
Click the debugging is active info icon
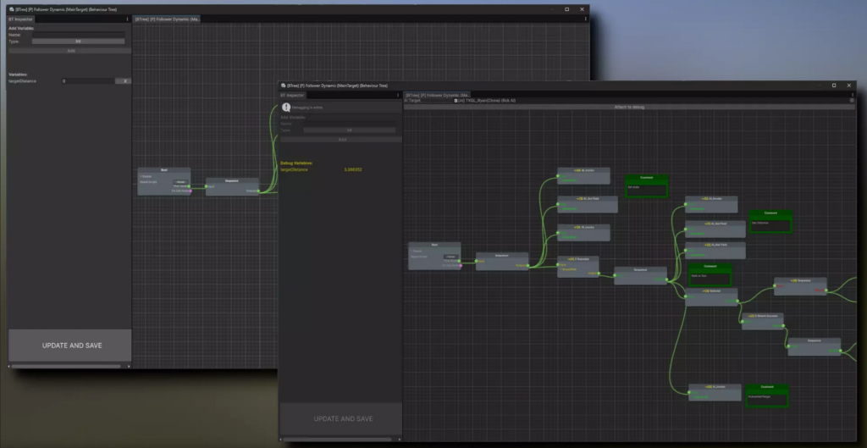(286, 108)
